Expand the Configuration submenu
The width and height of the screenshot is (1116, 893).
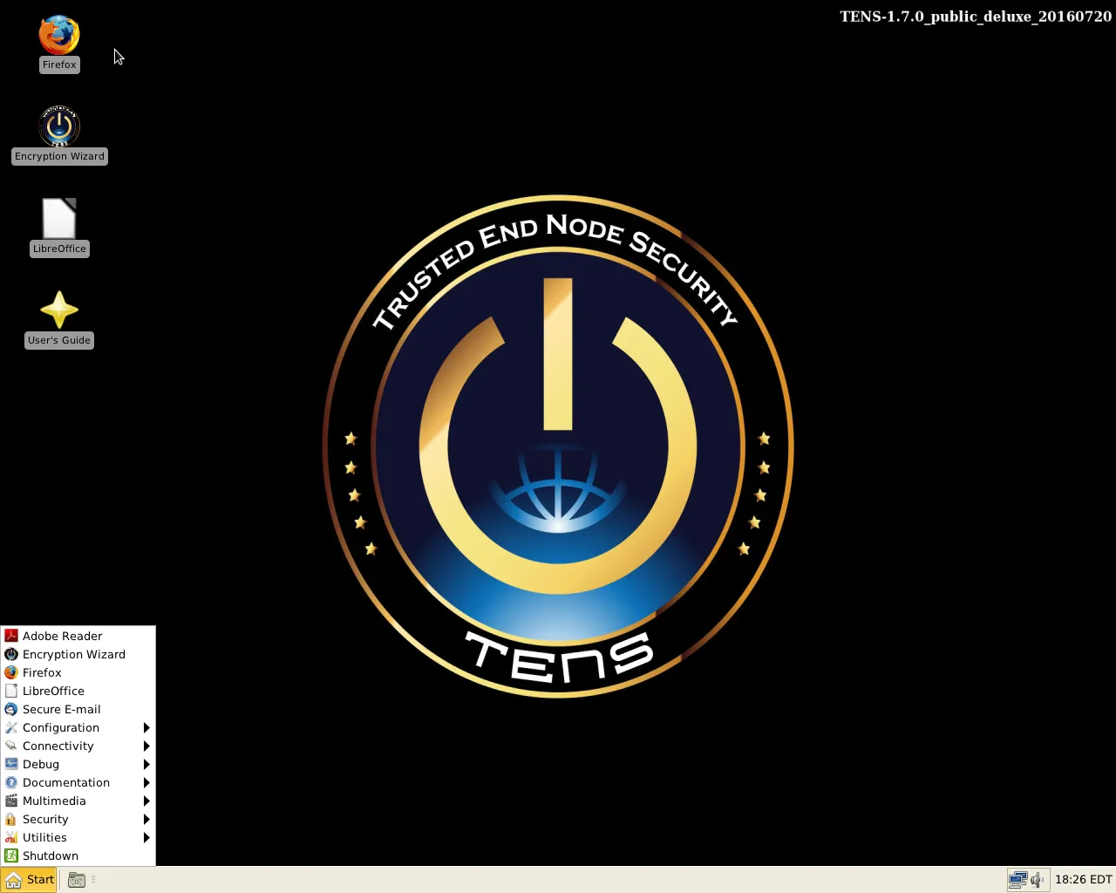pos(61,727)
